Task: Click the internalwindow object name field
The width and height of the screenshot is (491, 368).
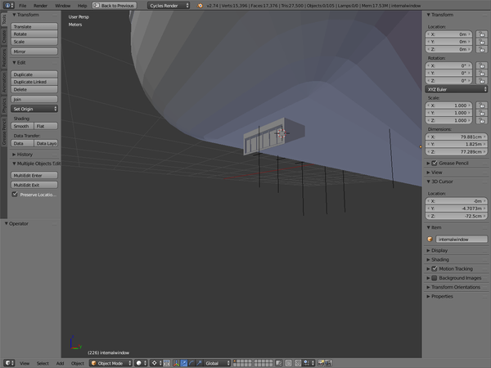Action: pyautogui.click(x=460, y=240)
